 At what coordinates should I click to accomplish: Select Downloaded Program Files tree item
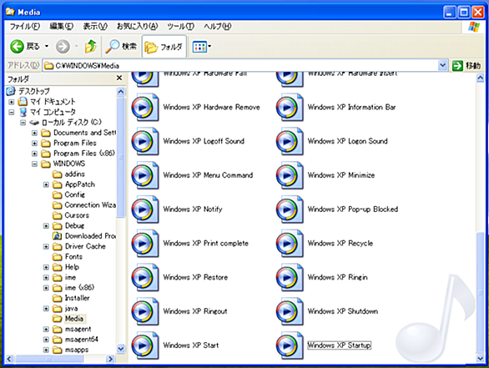point(84,236)
